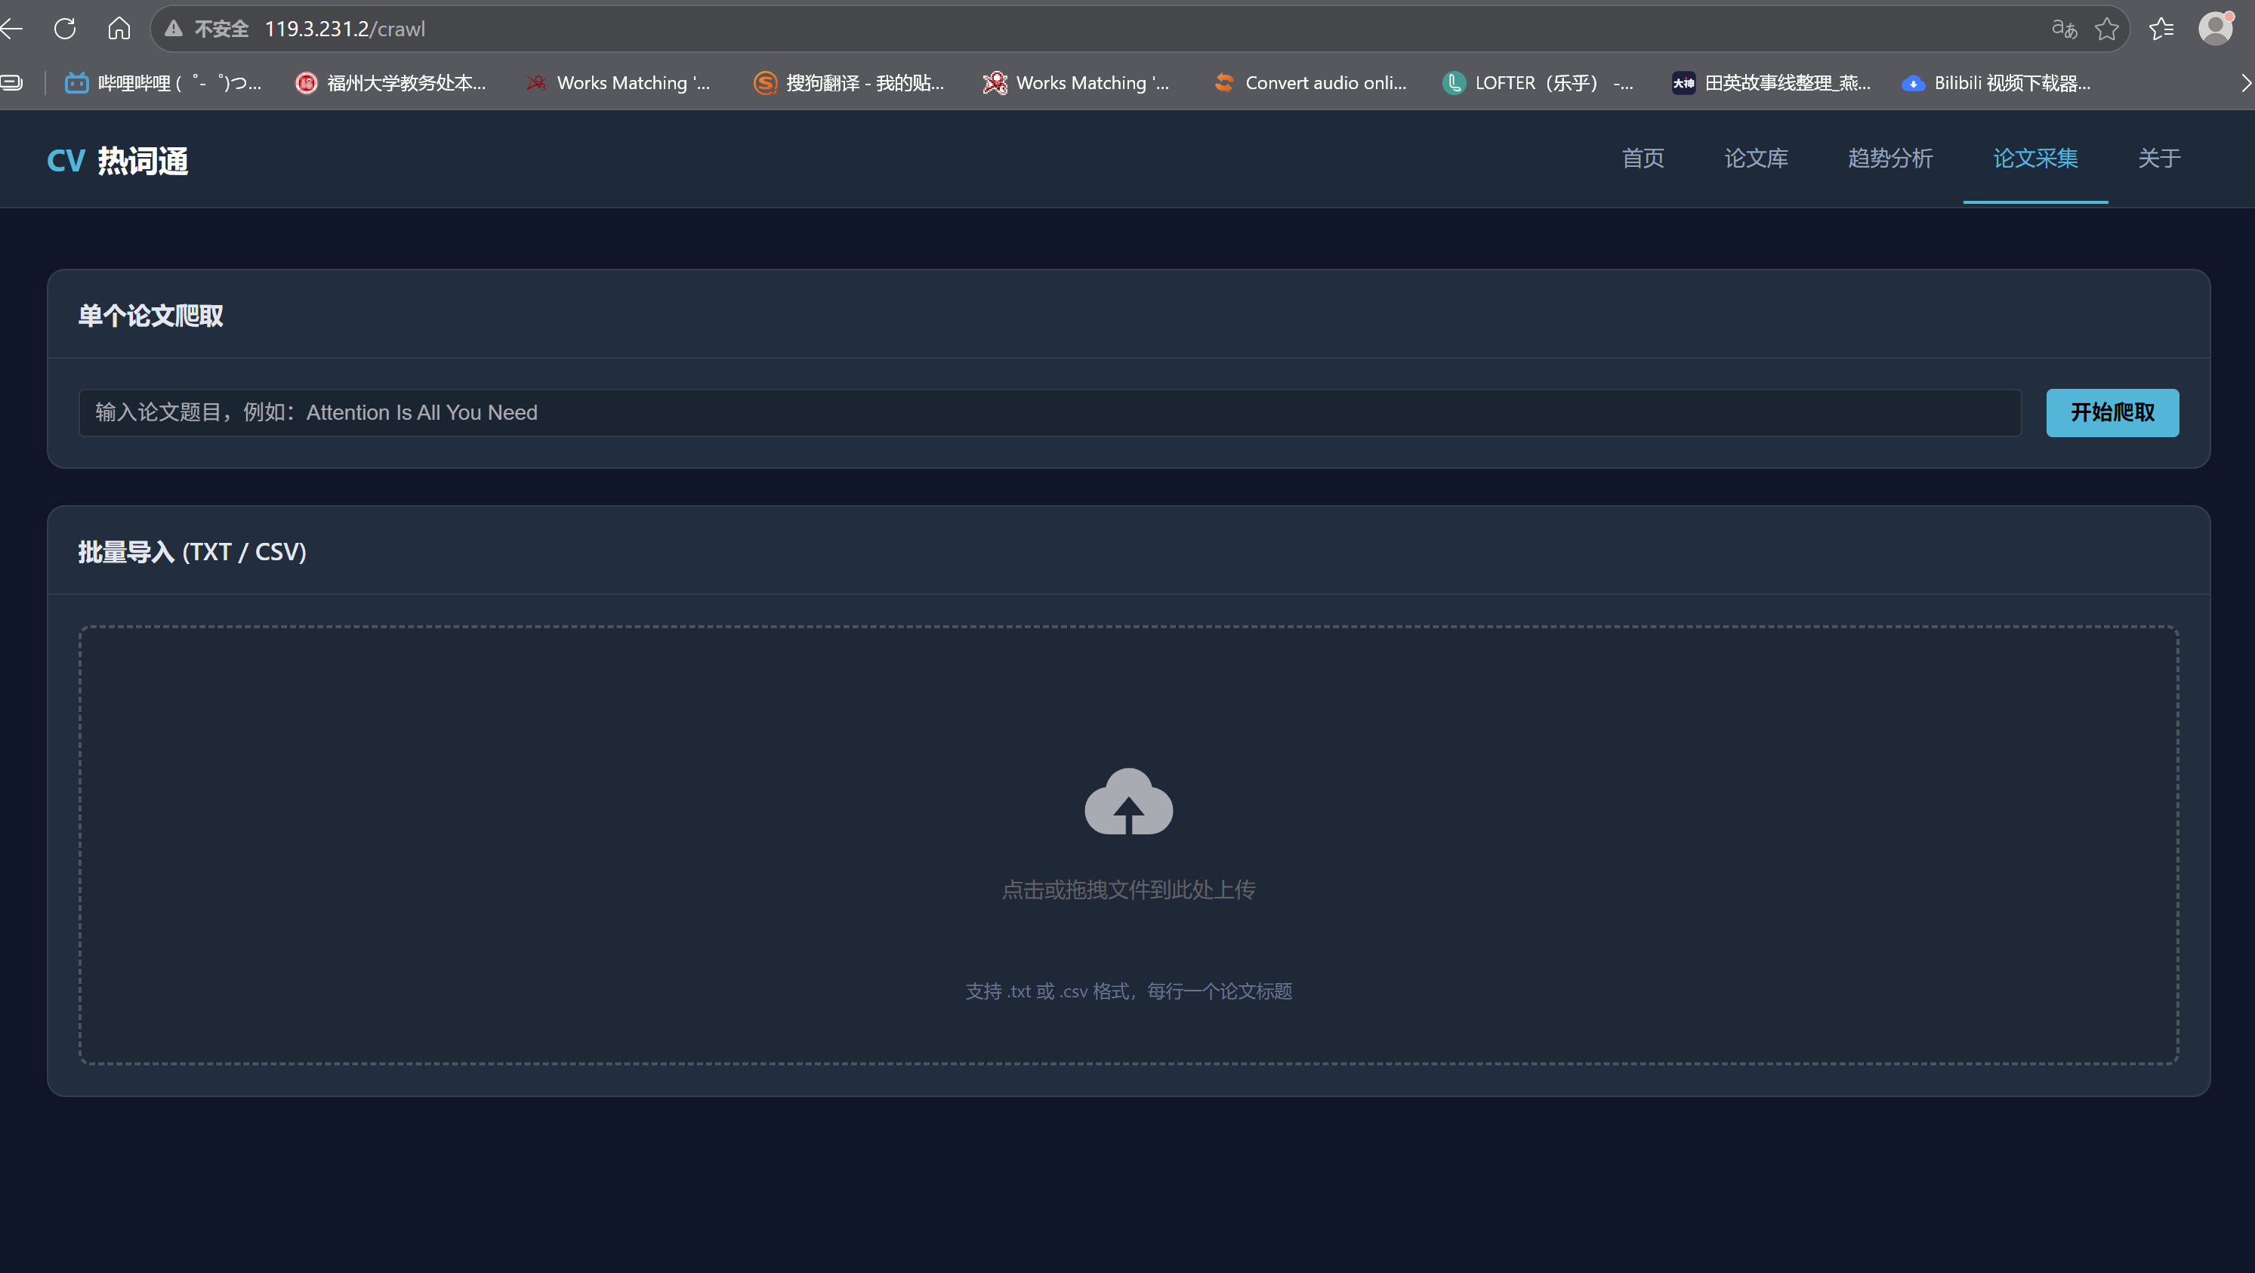Click the cloud upload icon

pyautogui.click(x=1128, y=801)
